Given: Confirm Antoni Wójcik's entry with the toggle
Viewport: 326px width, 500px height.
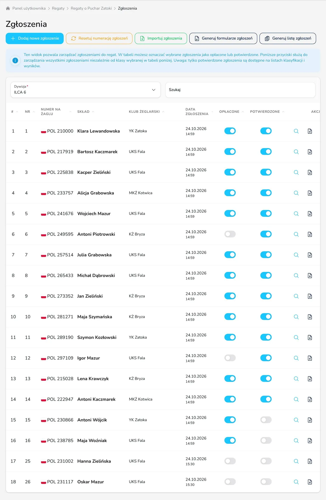Looking at the screenshot, I should pyautogui.click(x=266, y=420).
